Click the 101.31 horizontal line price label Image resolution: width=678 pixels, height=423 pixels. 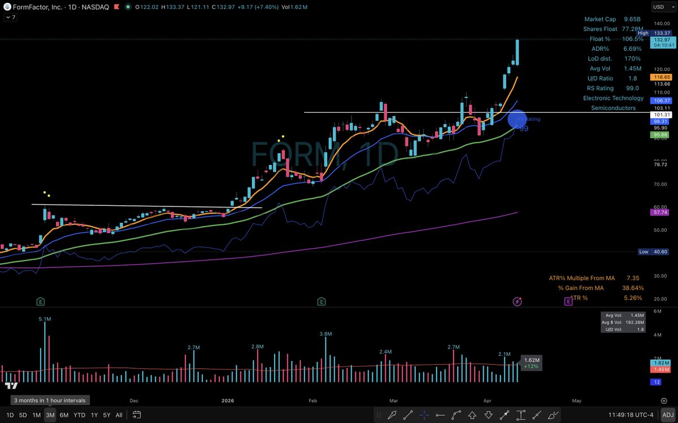click(662, 114)
